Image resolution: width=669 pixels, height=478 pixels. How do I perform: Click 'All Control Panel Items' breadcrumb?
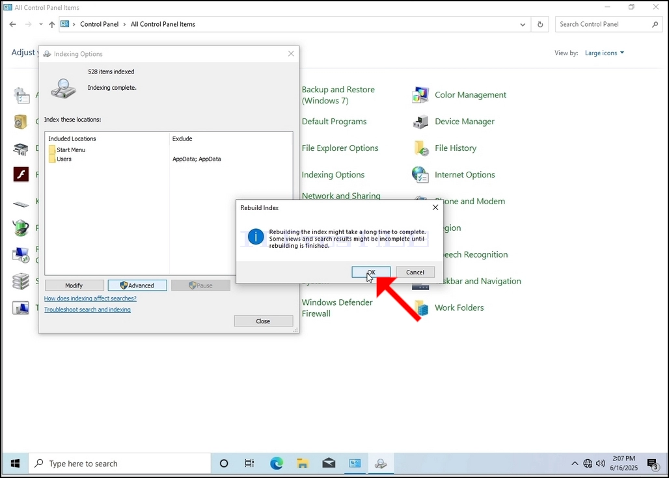pyautogui.click(x=163, y=24)
